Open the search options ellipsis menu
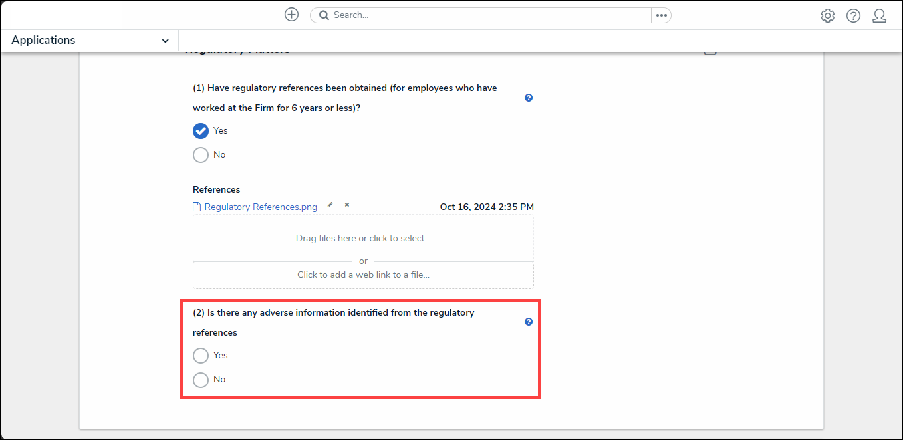Image resolution: width=903 pixels, height=440 pixels. point(661,15)
